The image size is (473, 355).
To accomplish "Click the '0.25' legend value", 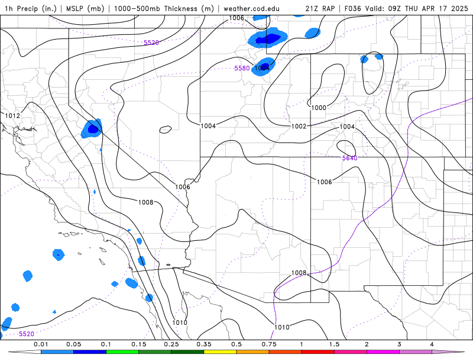I will 171,344.
